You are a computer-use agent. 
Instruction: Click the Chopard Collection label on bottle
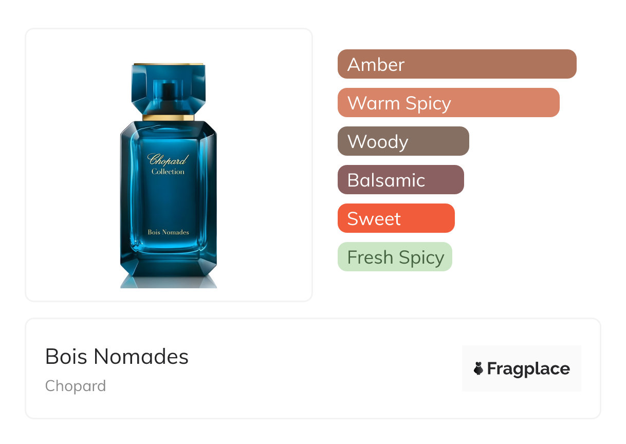(168, 164)
